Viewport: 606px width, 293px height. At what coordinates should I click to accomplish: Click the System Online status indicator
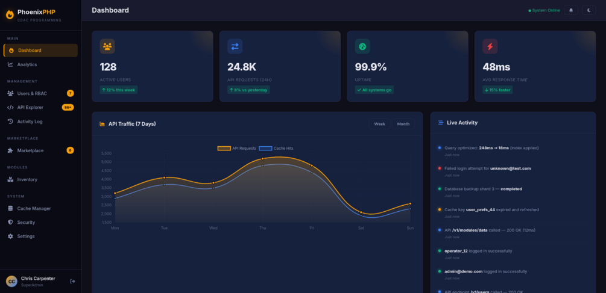click(544, 10)
